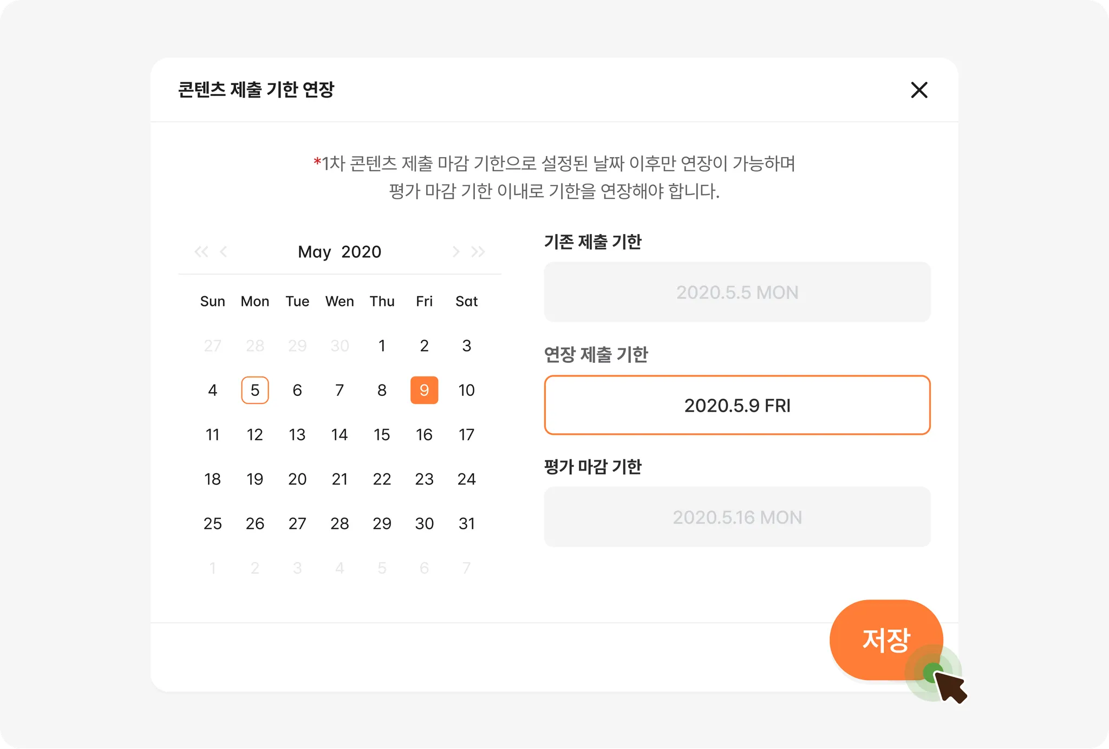Select May 1 in the first row

(x=382, y=346)
